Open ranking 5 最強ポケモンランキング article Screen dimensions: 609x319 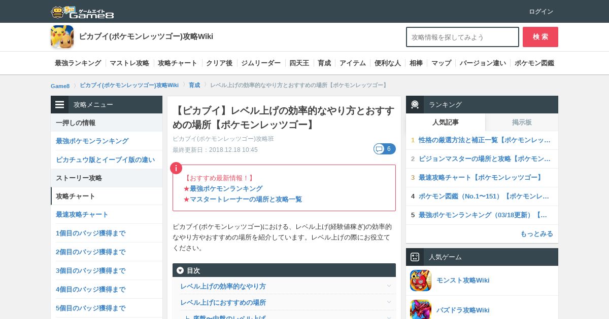pyautogui.click(x=483, y=215)
